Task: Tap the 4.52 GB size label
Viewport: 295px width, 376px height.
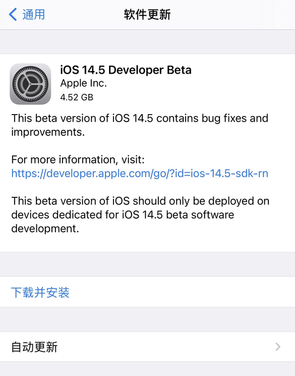Action: coord(77,97)
